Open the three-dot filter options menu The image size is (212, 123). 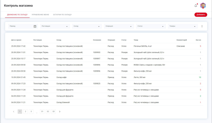[x=202, y=26]
